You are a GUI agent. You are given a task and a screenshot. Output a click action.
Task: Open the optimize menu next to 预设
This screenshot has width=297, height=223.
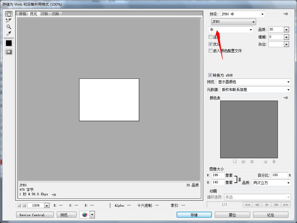coord(286,14)
